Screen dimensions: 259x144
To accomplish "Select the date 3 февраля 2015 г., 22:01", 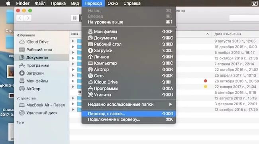I will pyautogui.click(x=236, y=104).
